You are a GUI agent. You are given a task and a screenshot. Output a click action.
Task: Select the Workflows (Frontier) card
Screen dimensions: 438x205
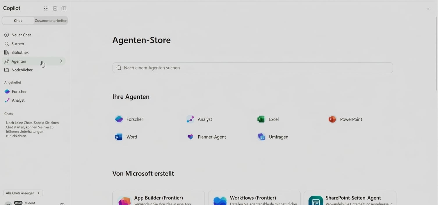(x=254, y=198)
